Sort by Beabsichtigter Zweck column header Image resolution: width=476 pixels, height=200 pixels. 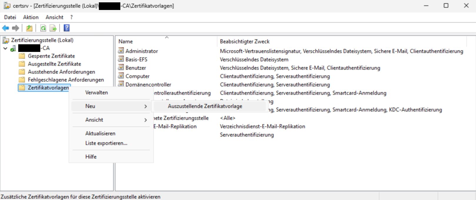click(244, 42)
